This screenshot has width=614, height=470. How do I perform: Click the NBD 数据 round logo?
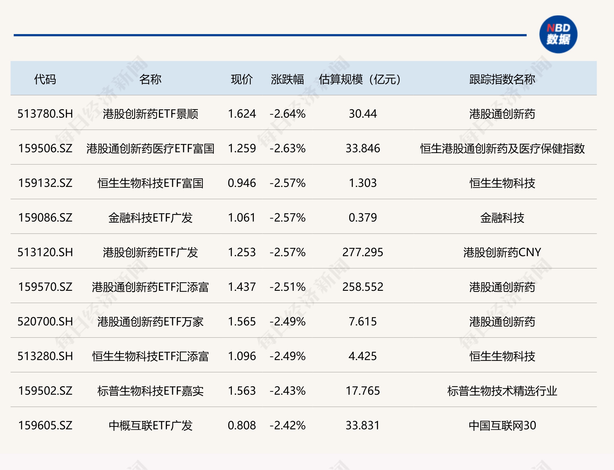coord(558,34)
